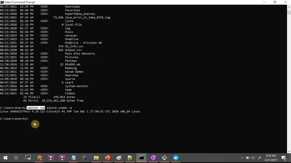Click the 'java_error_in_idea_8756.log' file name
The height and width of the screenshot is (163, 291).
click(87, 17)
